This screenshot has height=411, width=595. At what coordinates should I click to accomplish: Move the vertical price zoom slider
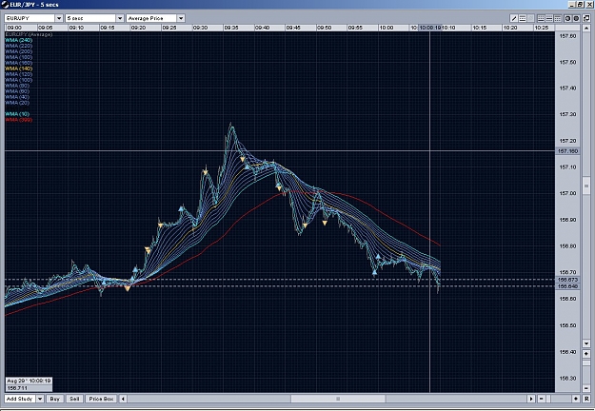click(x=586, y=363)
